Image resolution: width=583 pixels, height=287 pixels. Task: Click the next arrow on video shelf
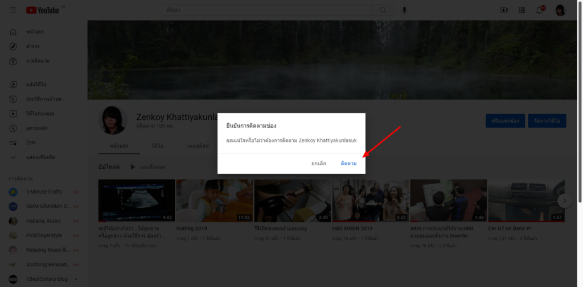click(x=564, y=201)
